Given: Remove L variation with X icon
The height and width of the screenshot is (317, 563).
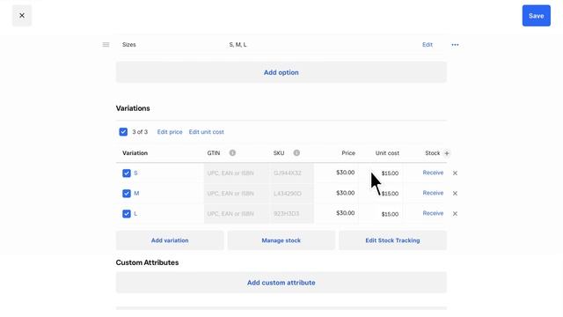Looking at the screenshot, I should 455,214.
